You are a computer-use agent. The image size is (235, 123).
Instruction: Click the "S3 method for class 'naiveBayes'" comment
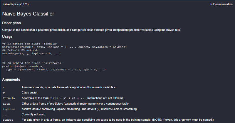(32, 63)
